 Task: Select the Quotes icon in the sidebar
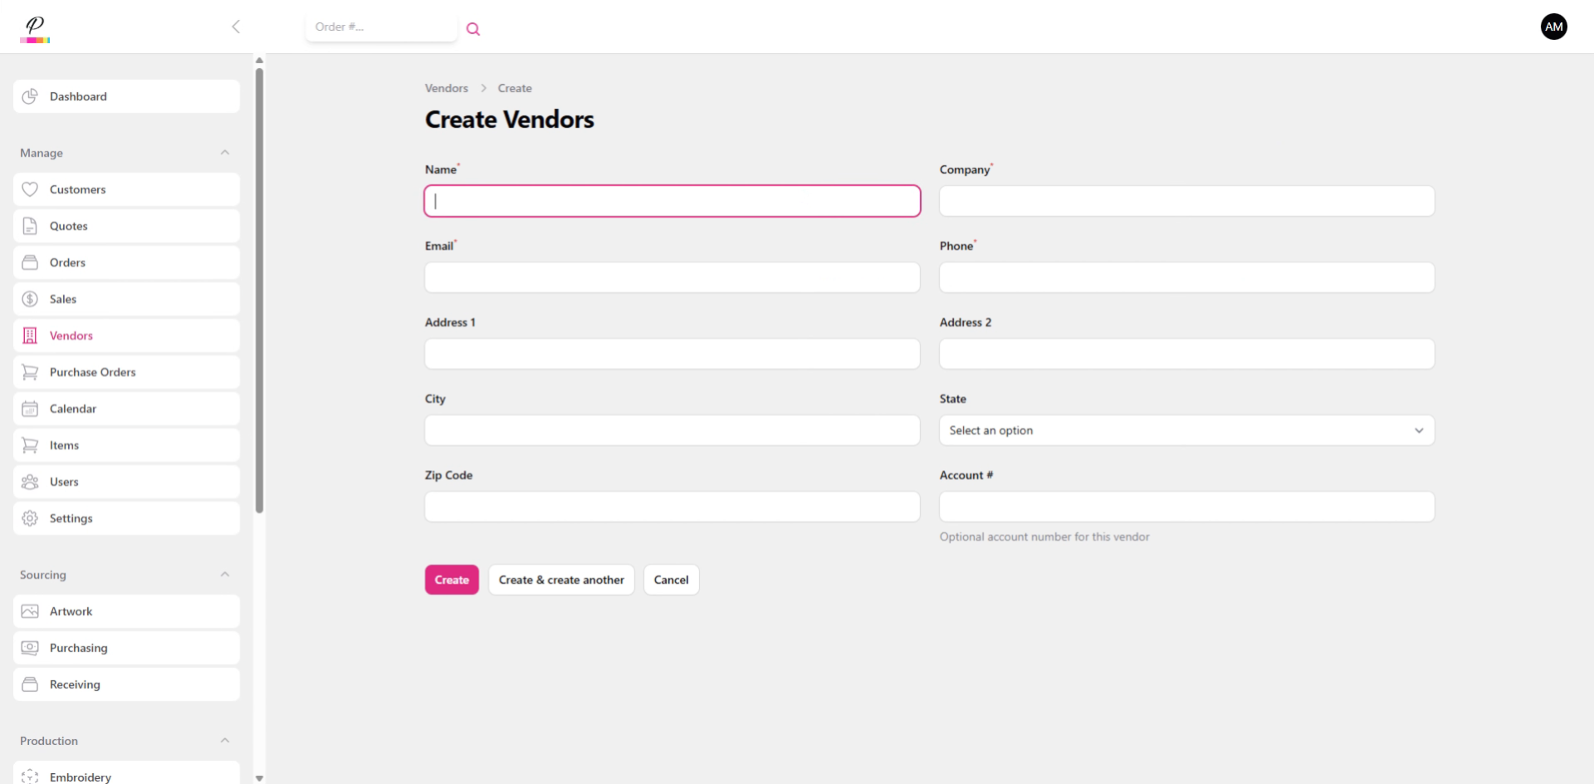click(x=30, y=226)
